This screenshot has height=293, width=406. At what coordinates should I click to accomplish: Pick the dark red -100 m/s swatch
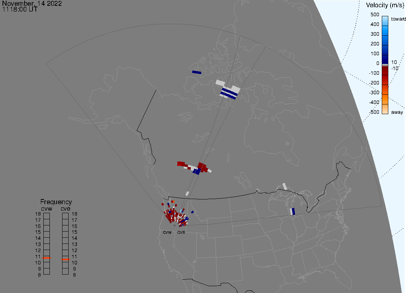[x=385, y=71]
